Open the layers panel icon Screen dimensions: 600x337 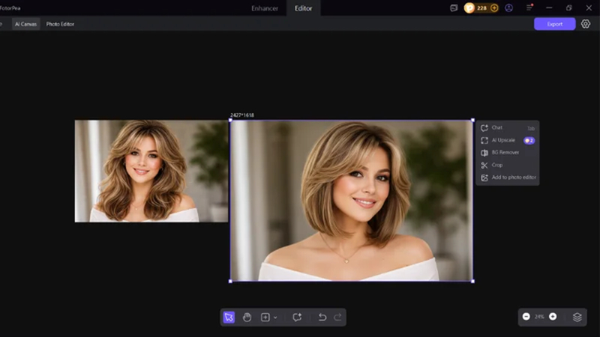coord(577,317)
